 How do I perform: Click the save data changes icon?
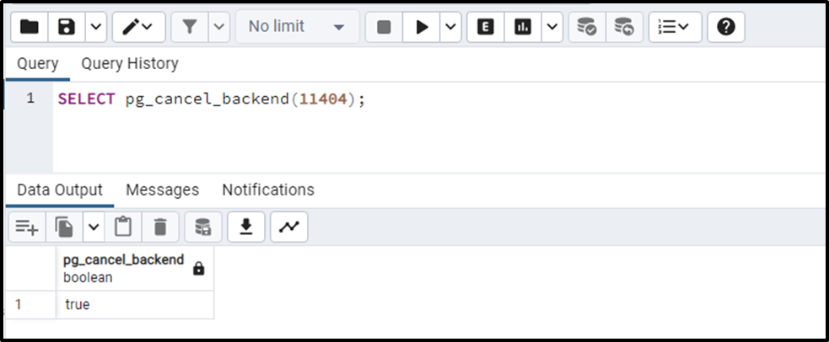pyautogui.click(x=203, y=227)
